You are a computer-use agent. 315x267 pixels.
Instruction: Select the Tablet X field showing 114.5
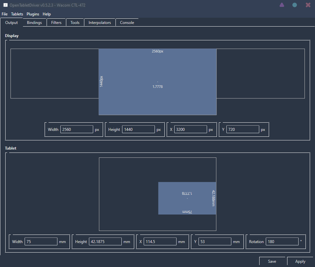point(160,242)
